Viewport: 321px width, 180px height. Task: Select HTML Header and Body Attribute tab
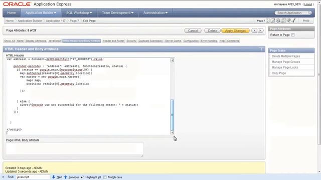(82, 41)
